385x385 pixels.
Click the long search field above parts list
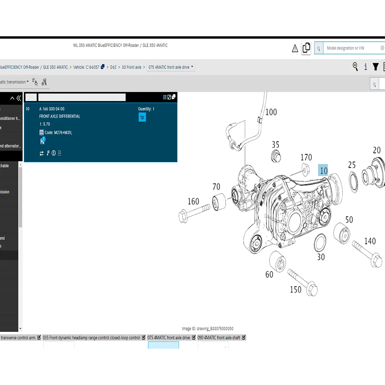click(x=82, y=97)
